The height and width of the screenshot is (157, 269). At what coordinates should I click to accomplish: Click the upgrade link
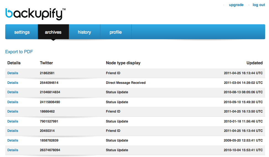pos(236,5)
